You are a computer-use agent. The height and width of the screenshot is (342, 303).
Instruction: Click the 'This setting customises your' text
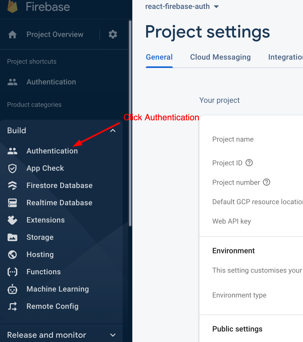pos(257,270)
